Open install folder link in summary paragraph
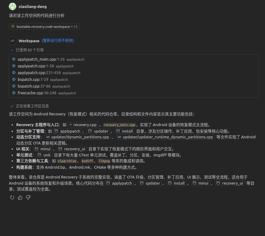 [177, 183]
